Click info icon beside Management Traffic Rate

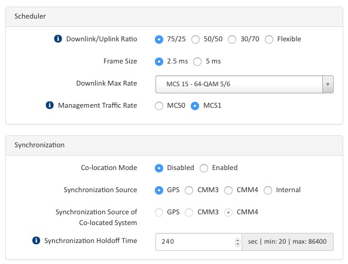point(50,105)
